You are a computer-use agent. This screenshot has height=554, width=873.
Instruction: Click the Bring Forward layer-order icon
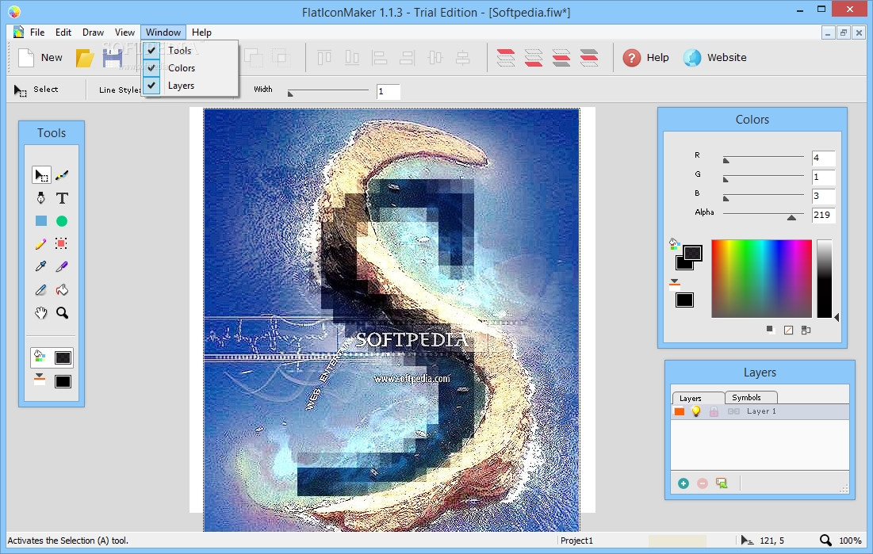point(561,57)
